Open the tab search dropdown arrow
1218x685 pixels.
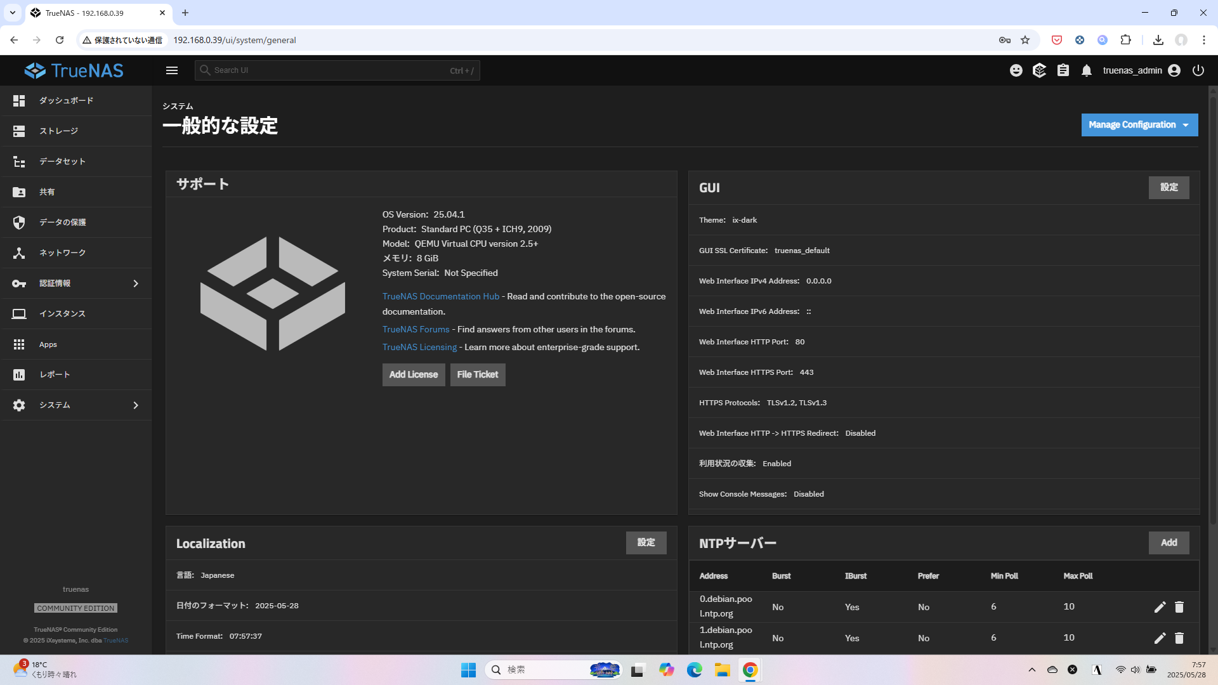(12, 13)
